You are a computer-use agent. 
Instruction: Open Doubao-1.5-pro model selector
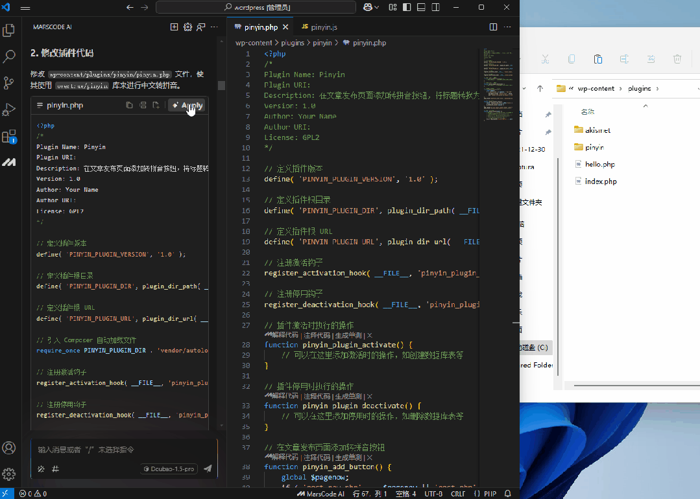pos(169,469)
